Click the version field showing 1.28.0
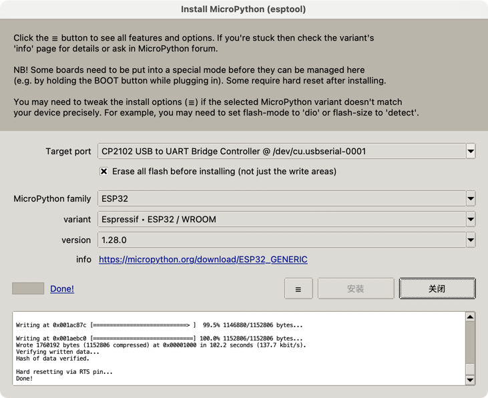Screen dimensions: 488x398 point(282,240)
